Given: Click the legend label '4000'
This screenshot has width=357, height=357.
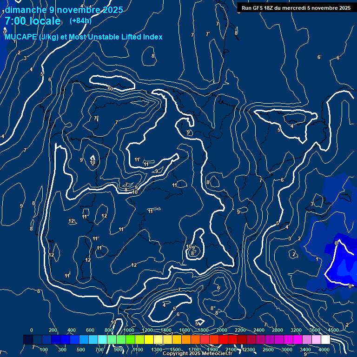Looking at the screenshot, I should 324,350.
